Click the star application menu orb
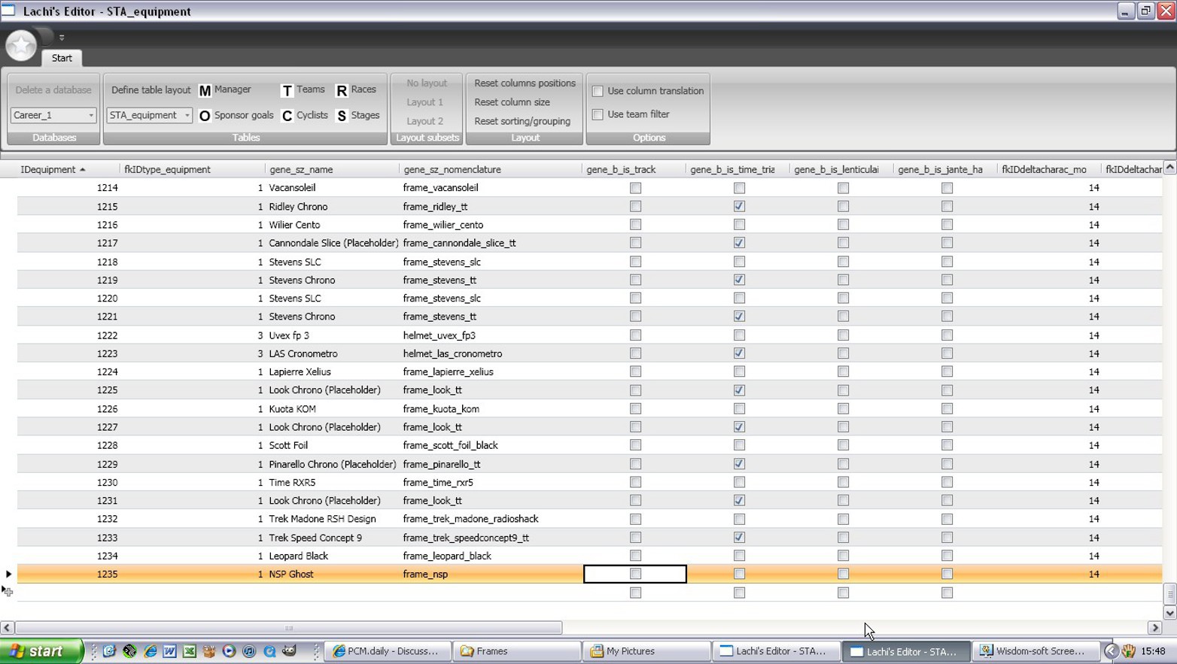This screenshot has height=664, width=1177. (21, 46)
